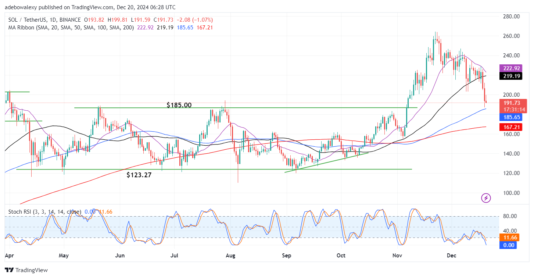This screenshot has width=534, height=278.
Task: Click the 140.00 price axis label
Action: pyautogui.click(x=511, y=154)
